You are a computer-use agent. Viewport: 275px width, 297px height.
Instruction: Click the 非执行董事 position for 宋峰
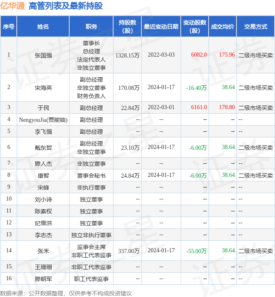click(91, 187)
